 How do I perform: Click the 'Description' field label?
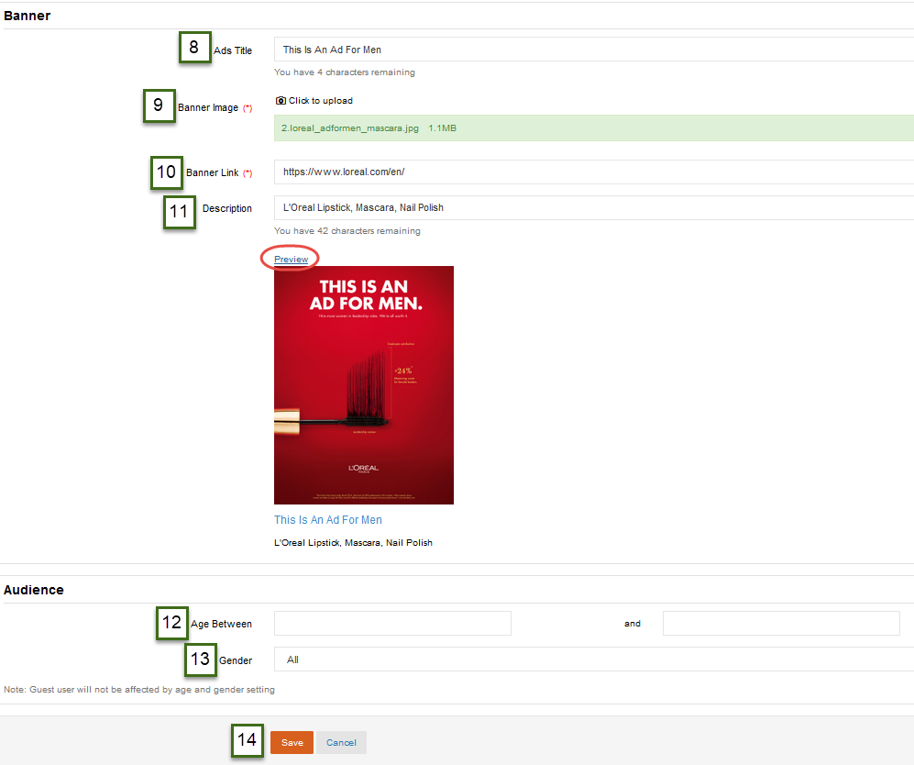[227, 208]
